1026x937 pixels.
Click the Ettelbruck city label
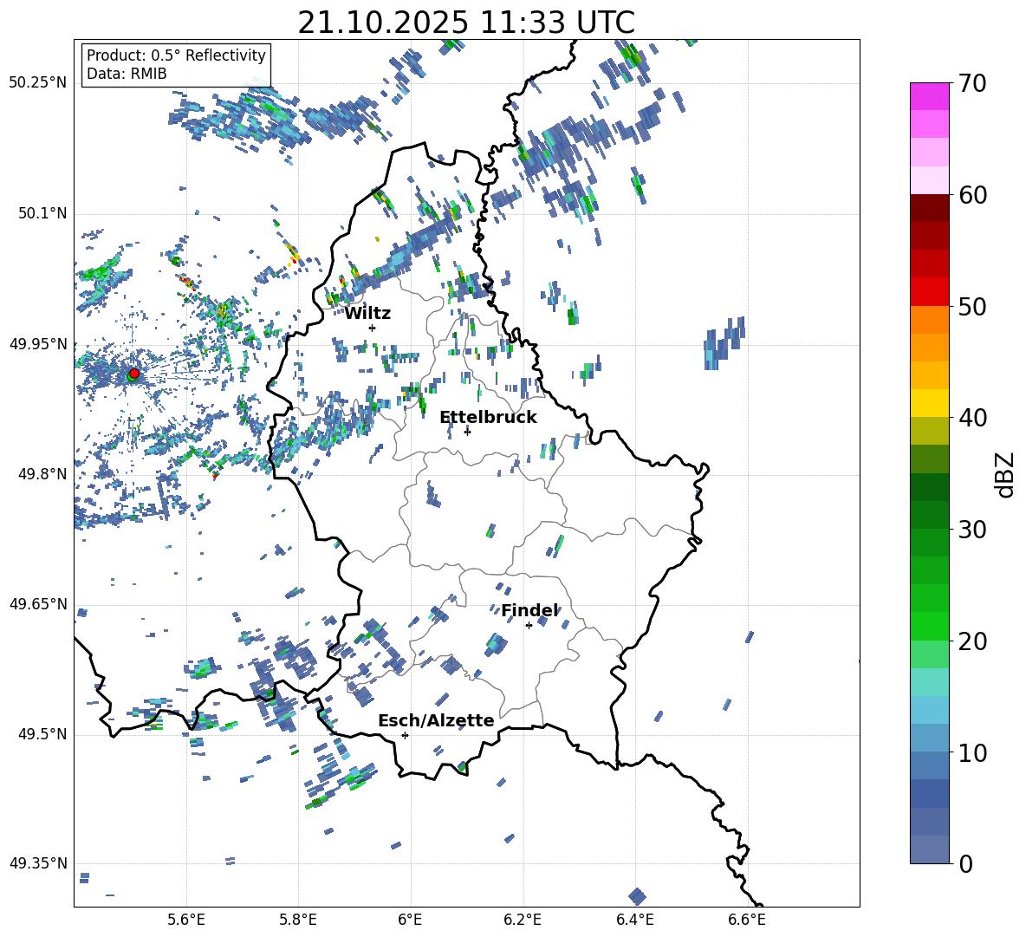coord(488,418)
